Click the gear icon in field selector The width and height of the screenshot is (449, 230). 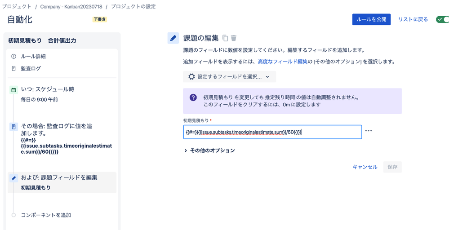[191, 77]
